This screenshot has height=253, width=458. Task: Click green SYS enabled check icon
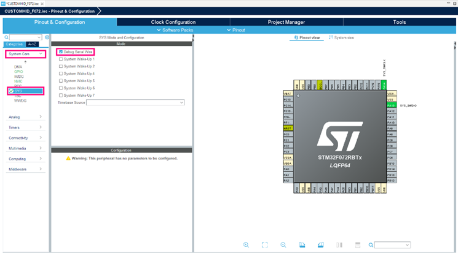(11, 91)
